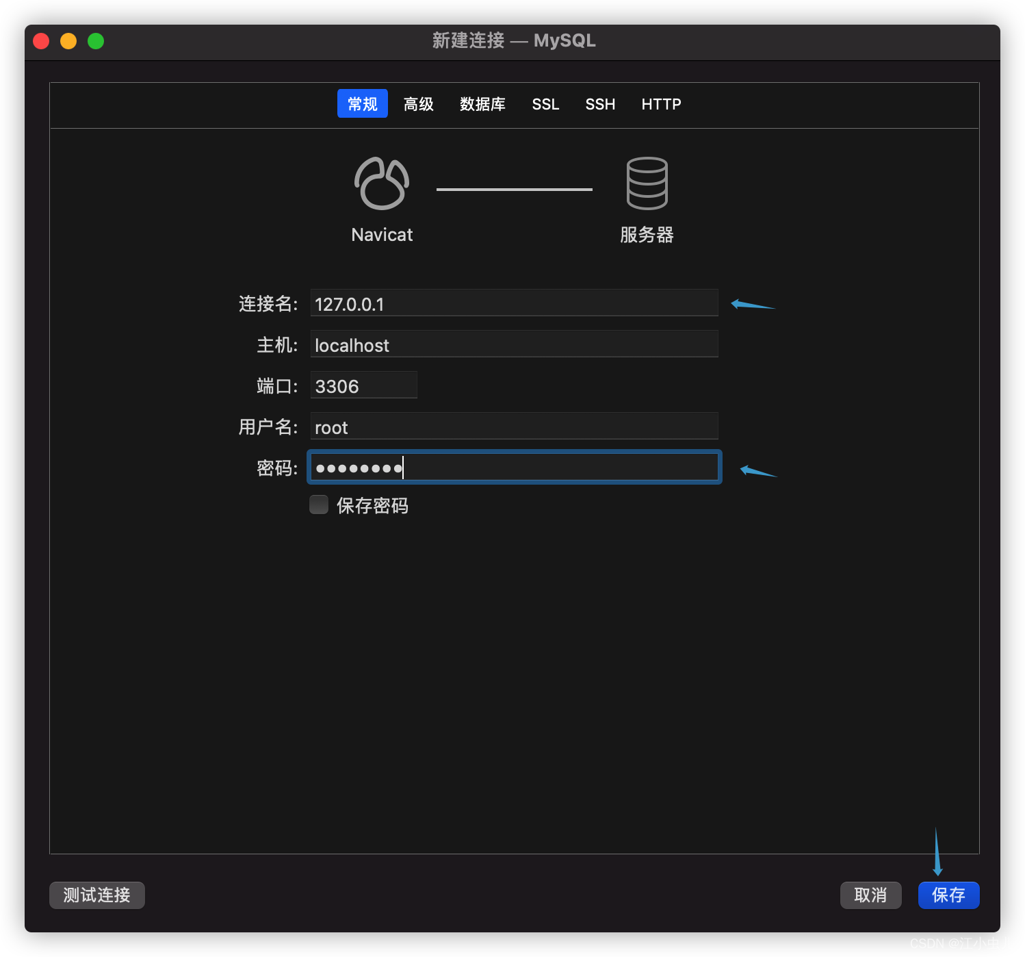Open the HTTP tab

[661, 103]
